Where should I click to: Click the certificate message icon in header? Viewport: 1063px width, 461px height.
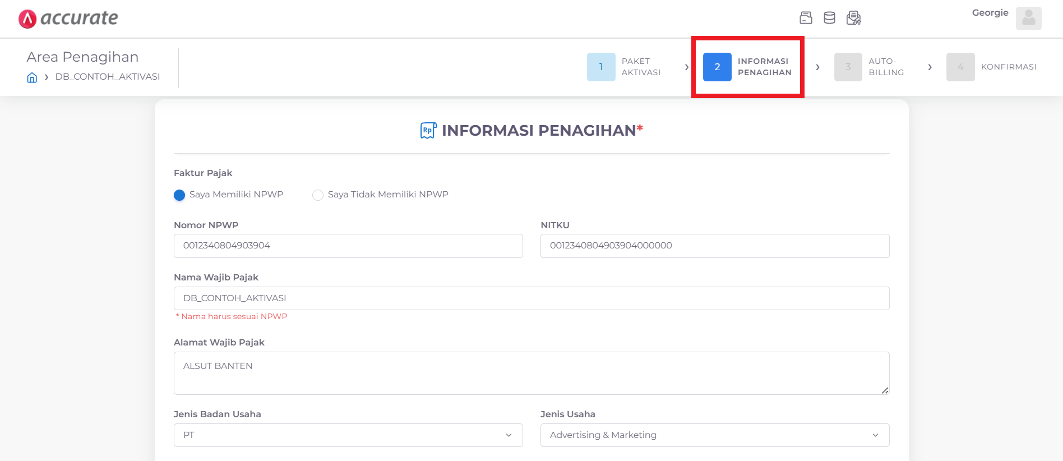click(853, 18)
